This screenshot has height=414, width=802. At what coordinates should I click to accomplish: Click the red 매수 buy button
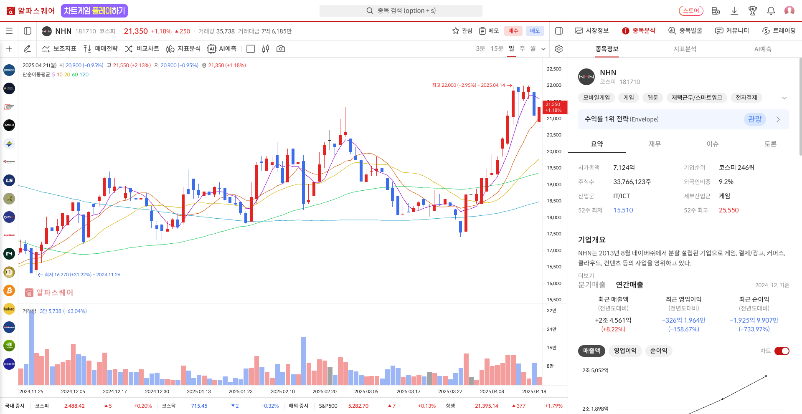(x=513, y=31)
